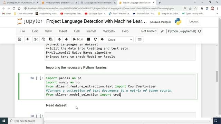Select the 'Importing the necessary Python libraries' text
Screen dimensions: 221x124
[x=76, y=68]
